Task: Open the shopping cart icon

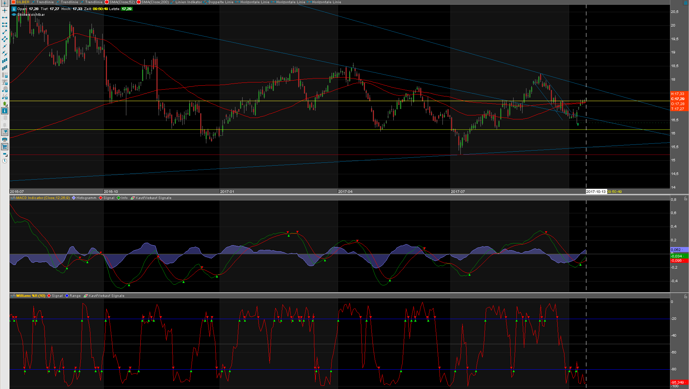Action: click(x=5, y=147)
